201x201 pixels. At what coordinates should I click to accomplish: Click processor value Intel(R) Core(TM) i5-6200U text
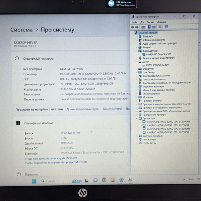93,74
